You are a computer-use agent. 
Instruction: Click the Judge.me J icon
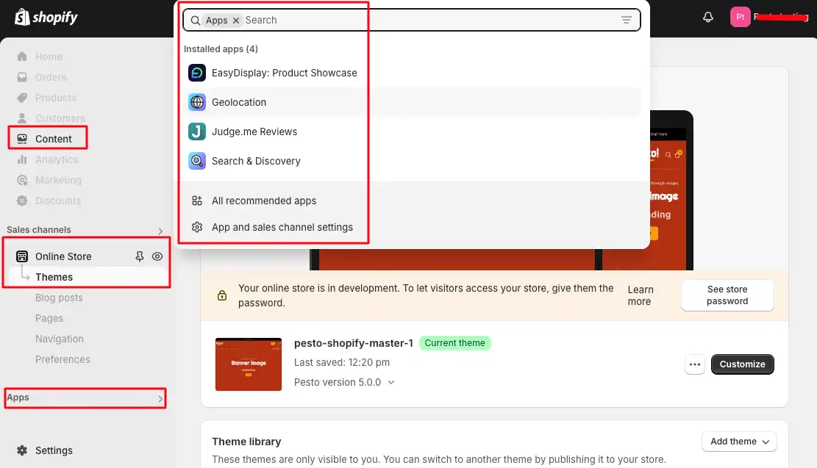pyautogui.click(x=197, y=132)
